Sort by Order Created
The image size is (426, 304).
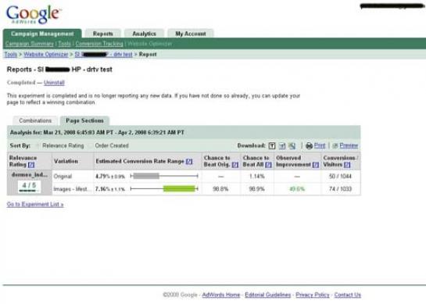pyautogui.click(x=112, y=145)
